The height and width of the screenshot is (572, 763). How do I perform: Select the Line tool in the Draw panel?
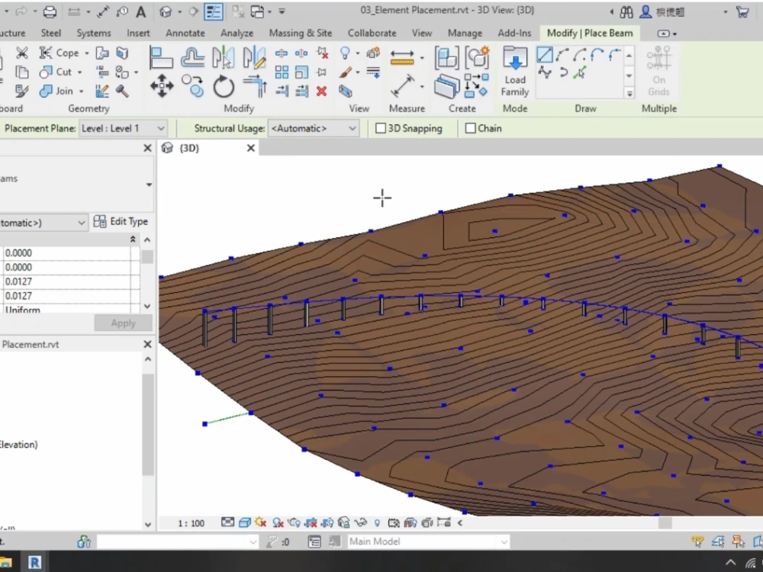pos(545,53)
